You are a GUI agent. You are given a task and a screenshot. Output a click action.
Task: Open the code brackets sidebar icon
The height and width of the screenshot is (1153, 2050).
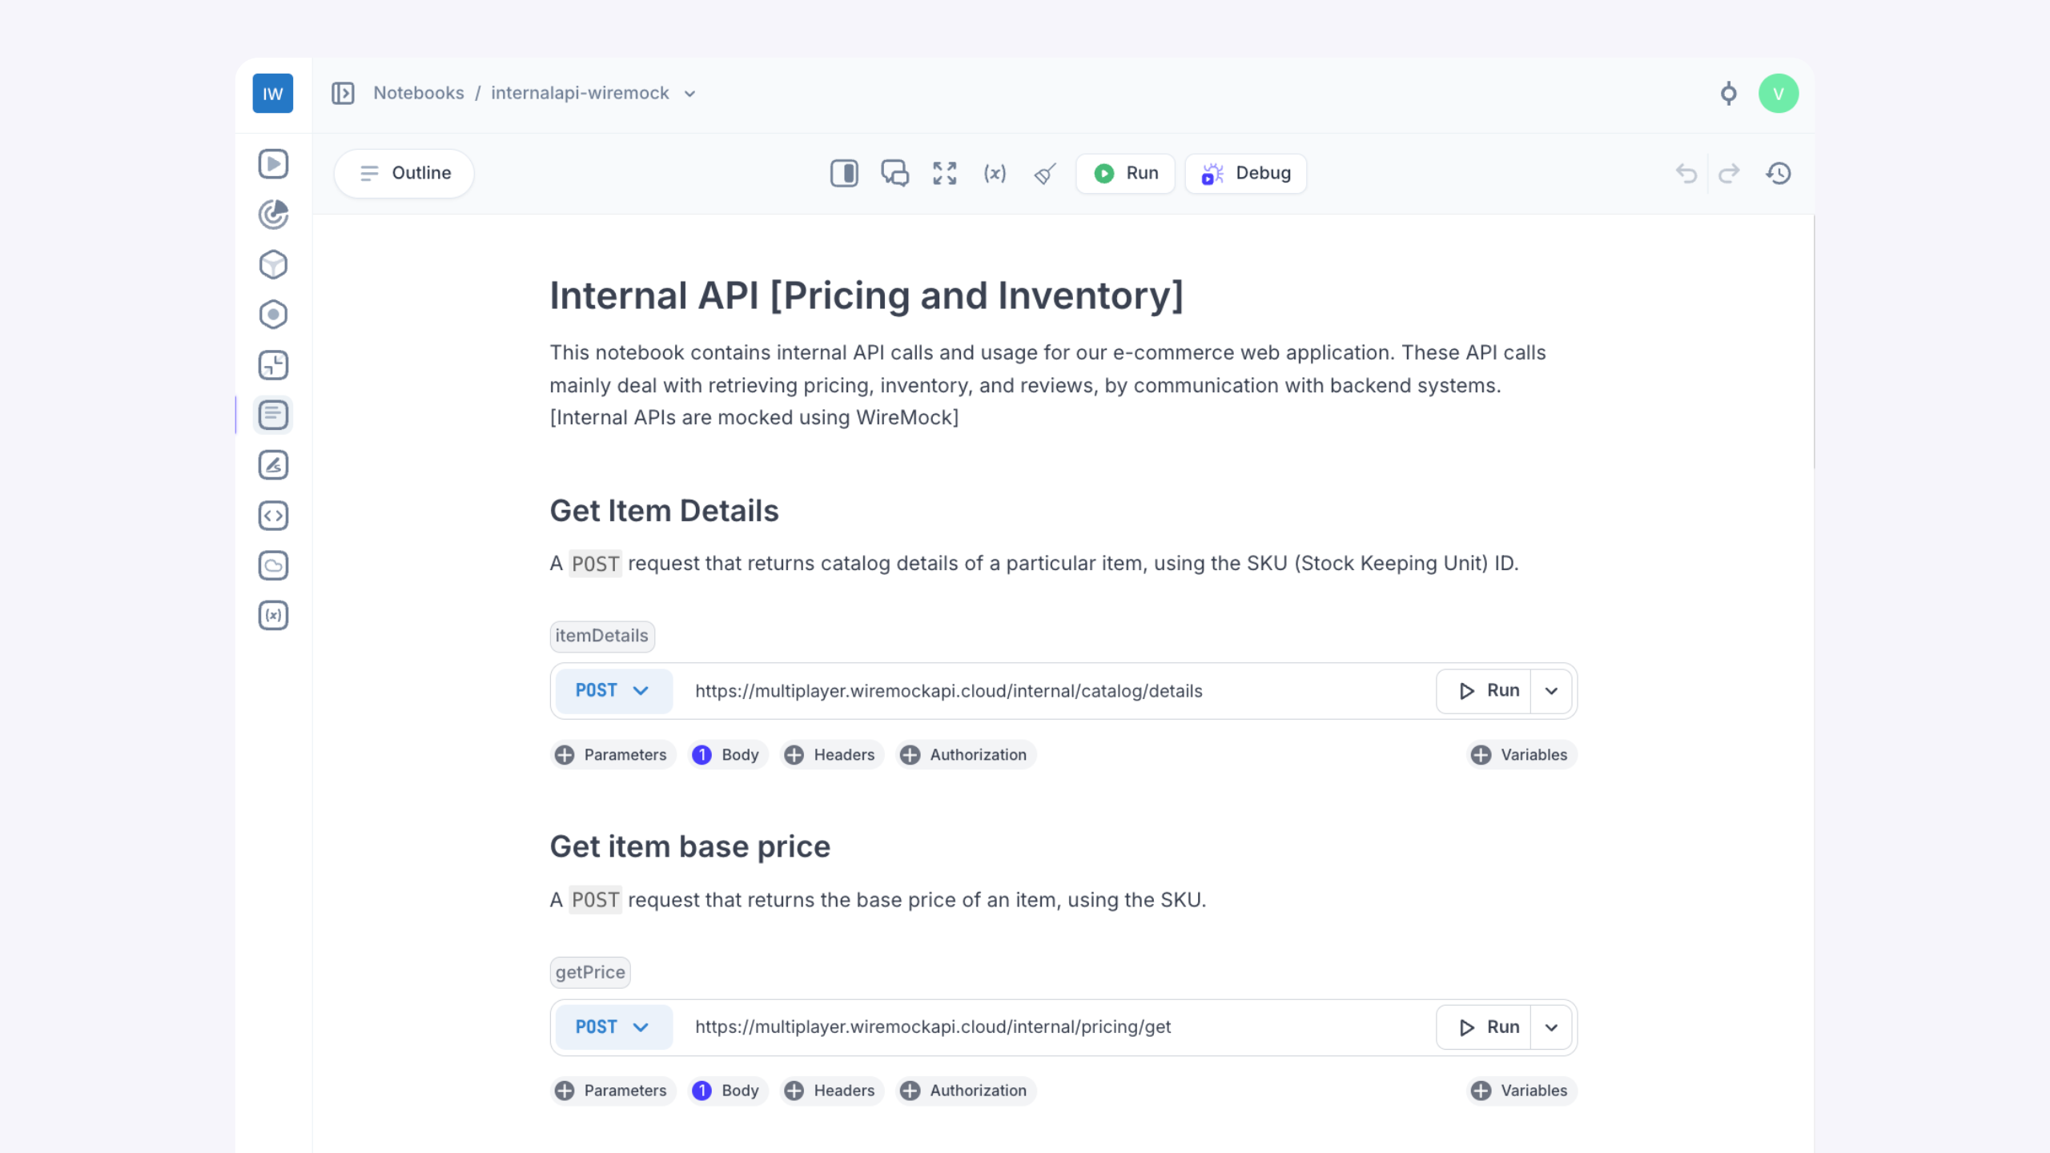coord(273,516)
